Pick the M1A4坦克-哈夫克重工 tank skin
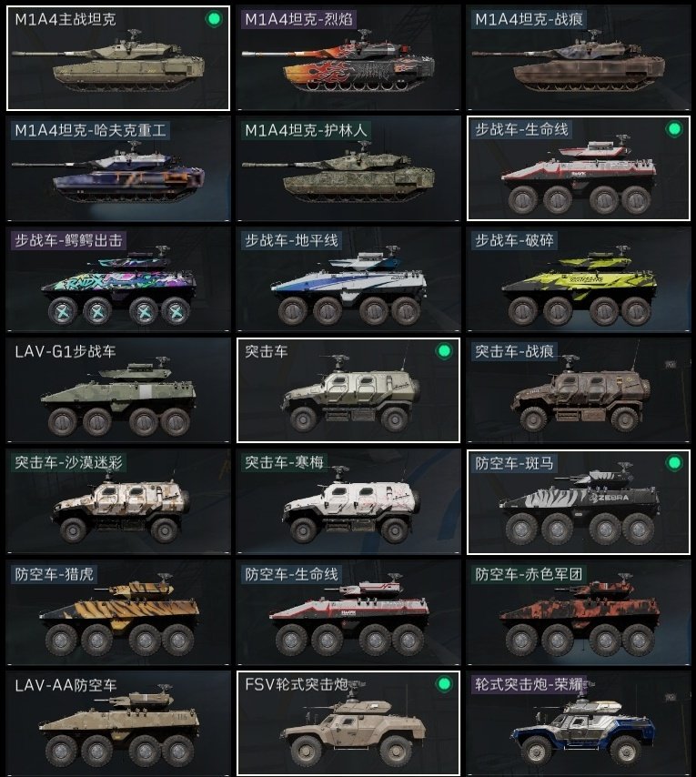696x777 pixels. coord(118,168)
